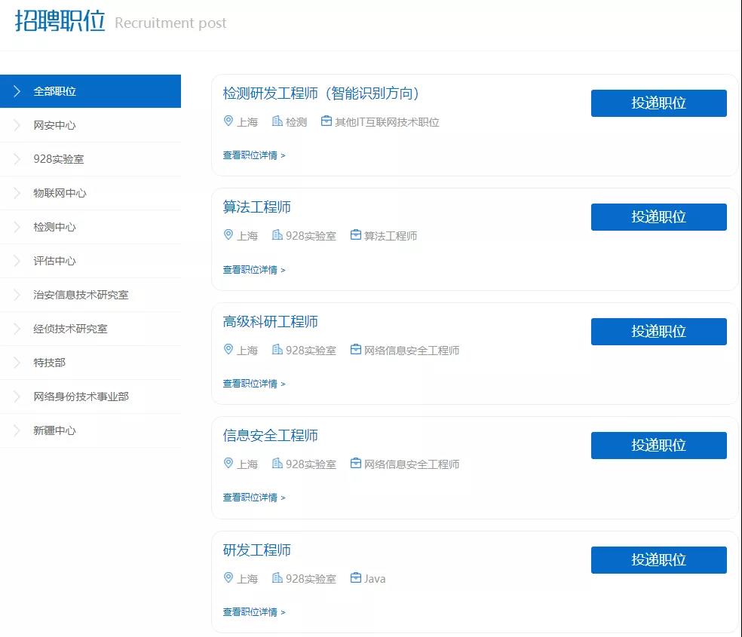742x637 pixels.
Task: Select 新疆中心 in the sidebar
Action: pos(54,430)
